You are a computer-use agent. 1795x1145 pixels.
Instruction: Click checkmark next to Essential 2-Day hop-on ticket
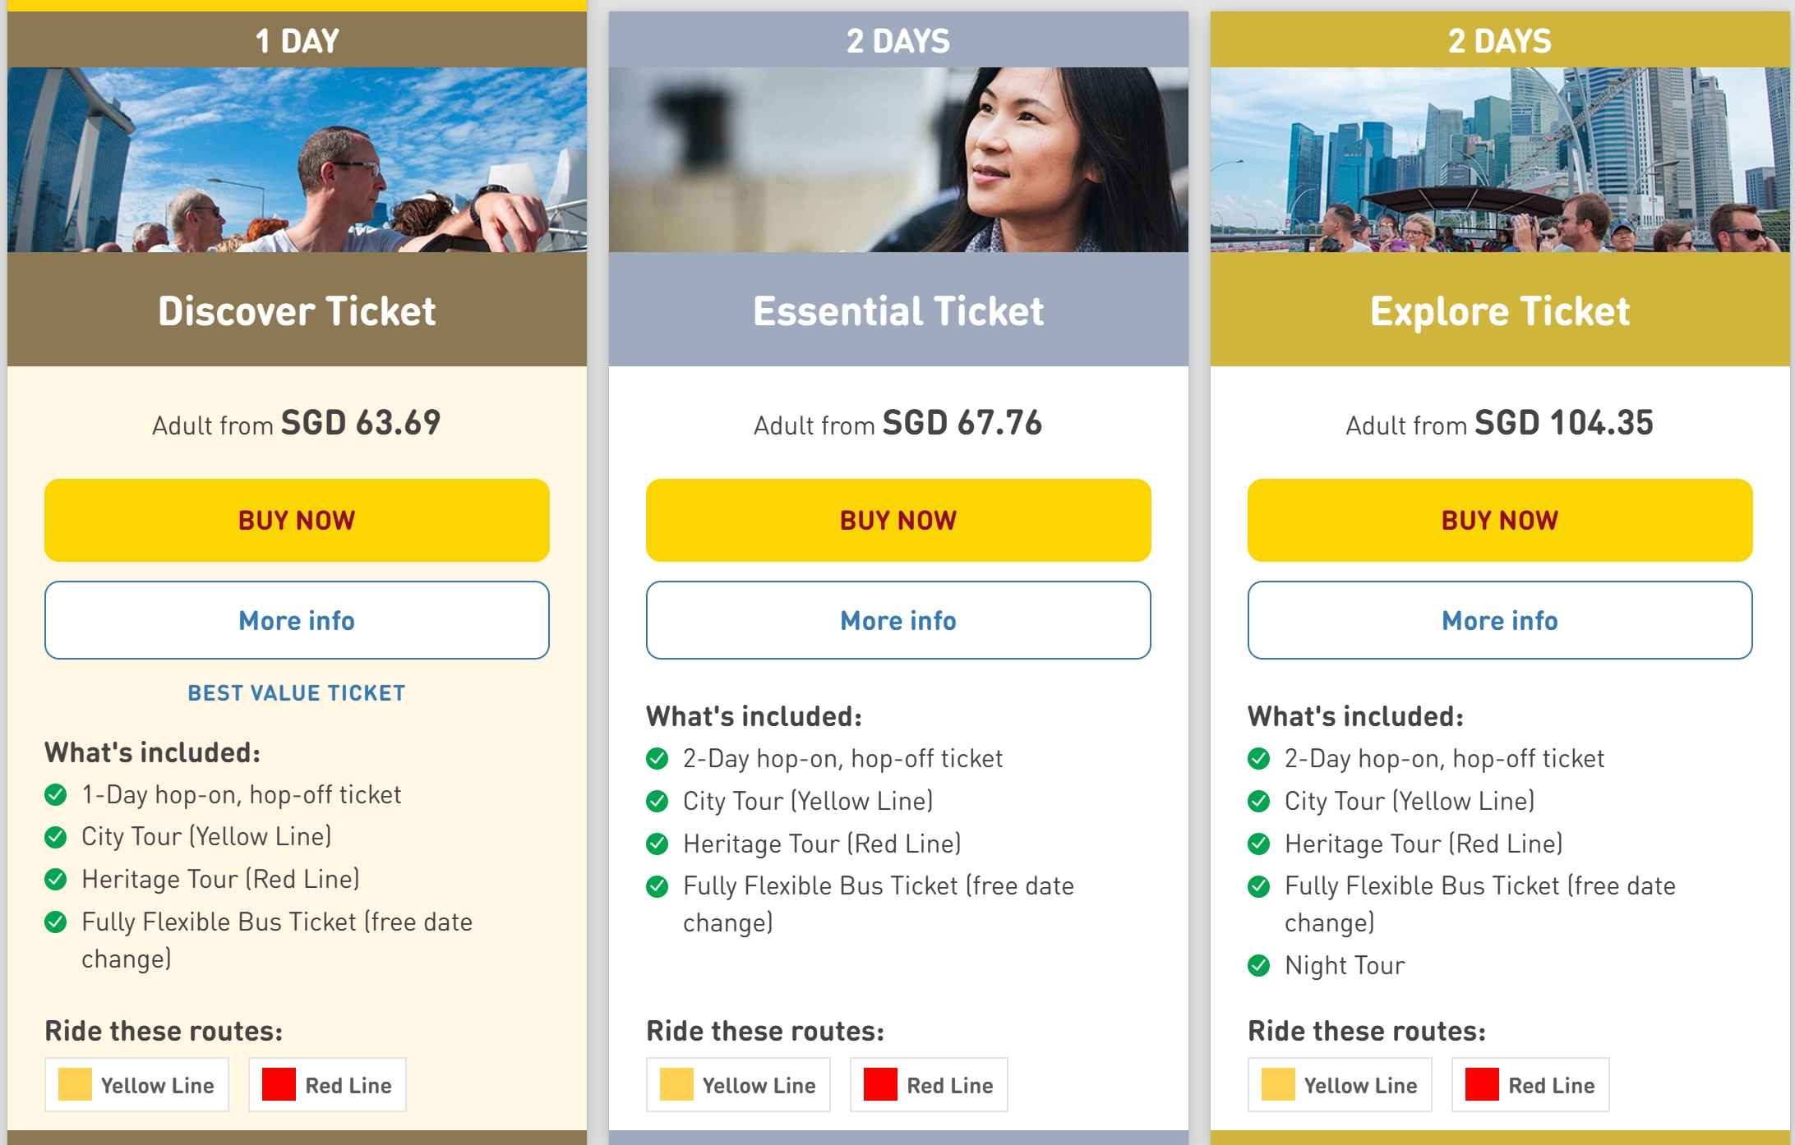click(657, 758)
